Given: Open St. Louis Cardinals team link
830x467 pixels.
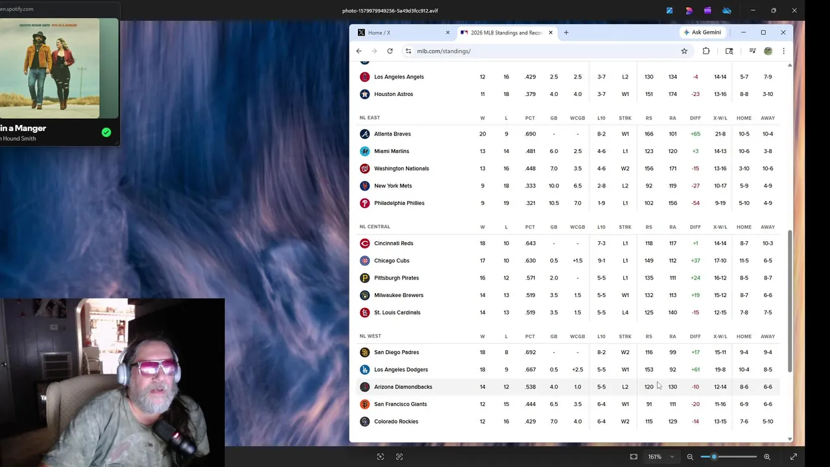Looking at the screenshot, I should [397, 313].
